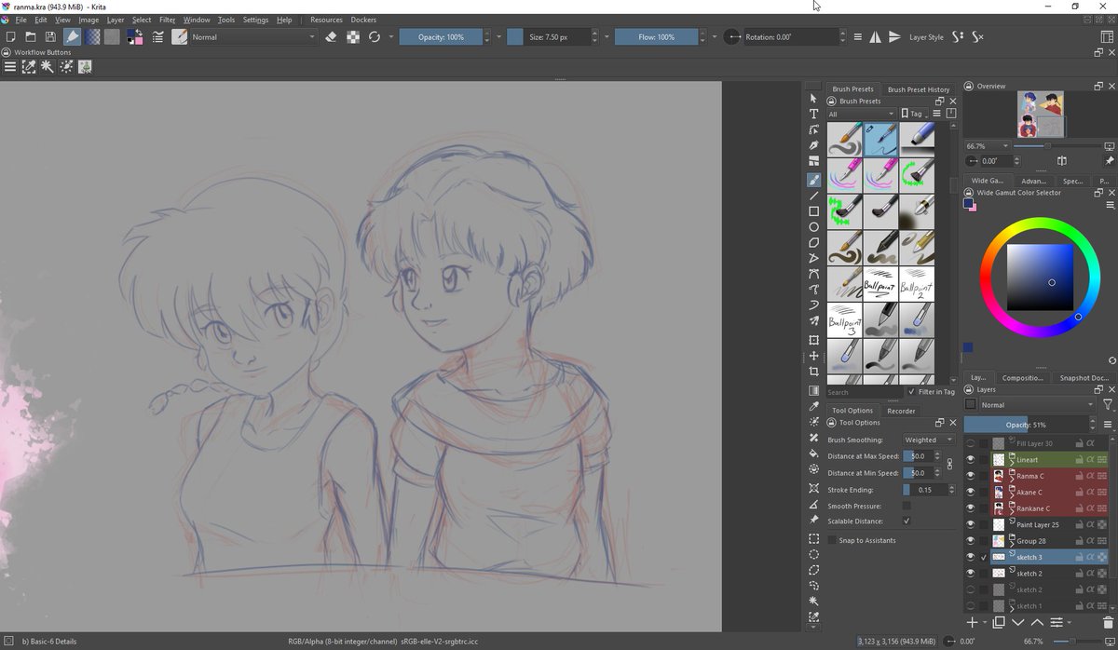Open the Overview zoom 66.7% dropdown
The height and width of the screenshot is (650, 1118).
click(987, 146)
